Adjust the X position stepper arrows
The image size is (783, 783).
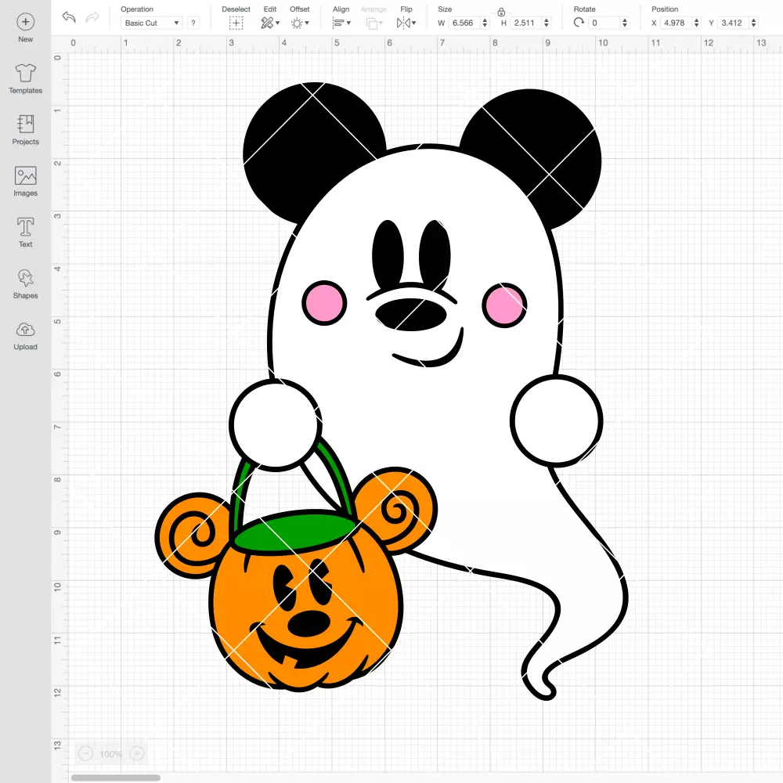[697, 23]
